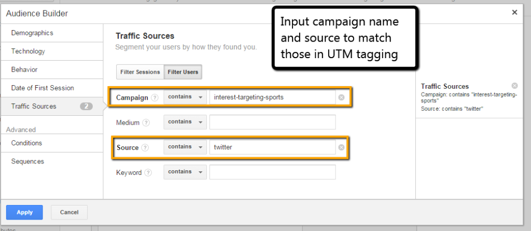Screen dimensions: 531x231
Task: Click the Campaign help question mark icon
Action: [155, 98]
